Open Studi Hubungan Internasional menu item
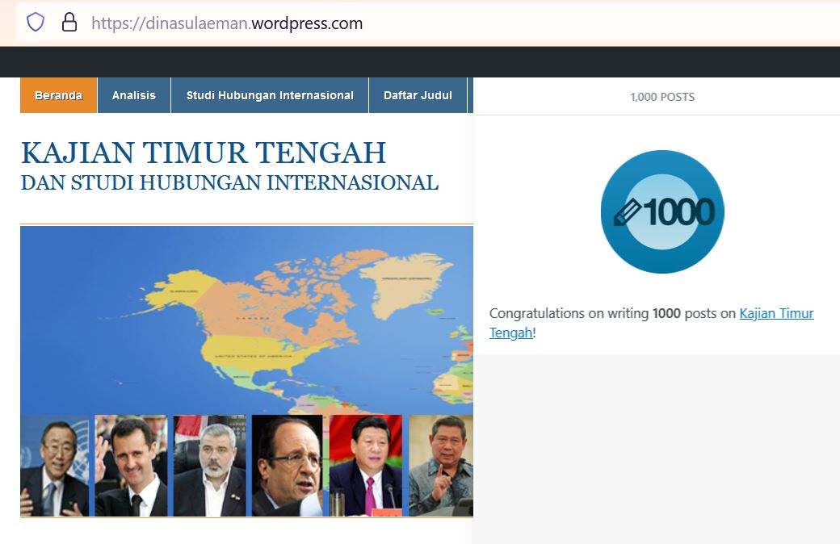 coord(270,95)
